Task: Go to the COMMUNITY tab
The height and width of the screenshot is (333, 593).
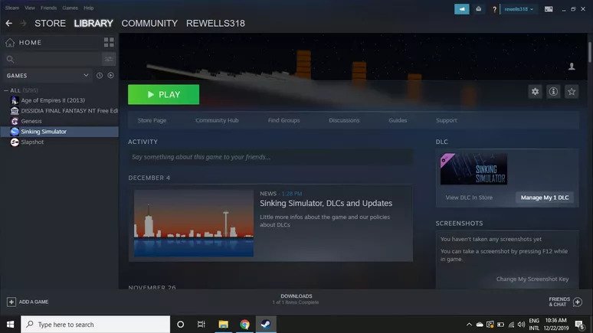Action: tap(149, 24)
